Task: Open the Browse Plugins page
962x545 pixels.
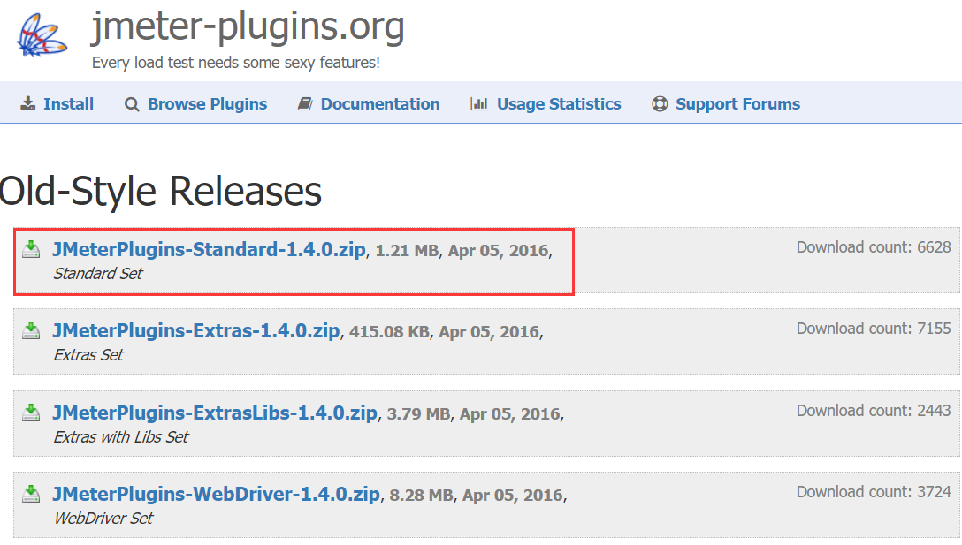Action: (208, 104)
